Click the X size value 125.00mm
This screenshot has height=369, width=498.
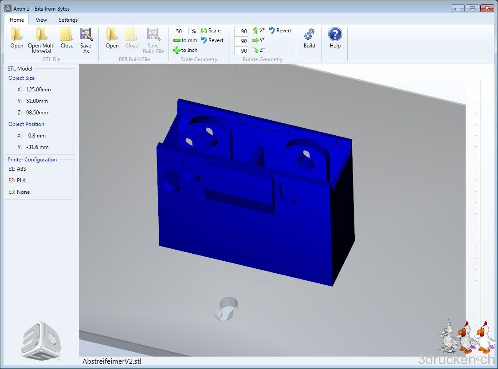point(39,90)
